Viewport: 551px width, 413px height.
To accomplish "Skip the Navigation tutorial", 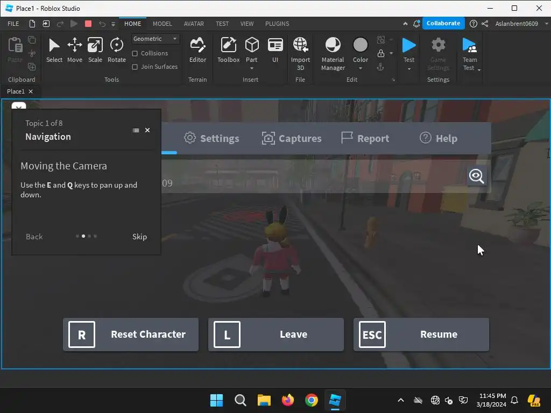I will tap(139, 237).
